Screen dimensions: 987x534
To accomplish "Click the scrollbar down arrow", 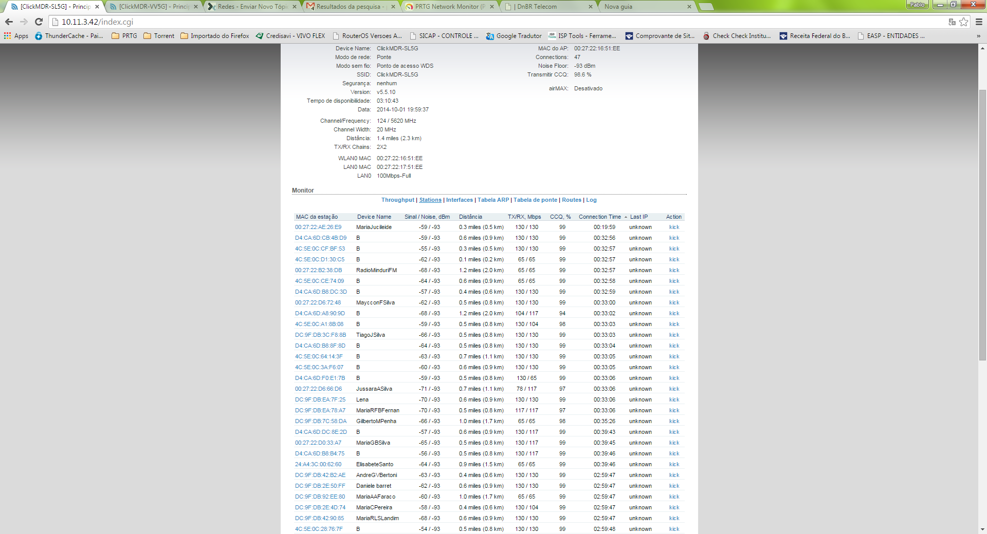I will pyautogui.click(x=982, y=529).
